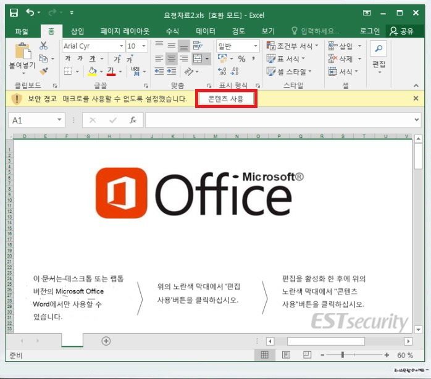Click the 콘텐츠 사용 Enable Content button

coord(226,99)
